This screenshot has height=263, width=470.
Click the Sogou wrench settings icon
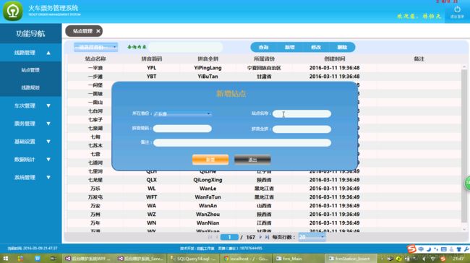click(466, 249)
